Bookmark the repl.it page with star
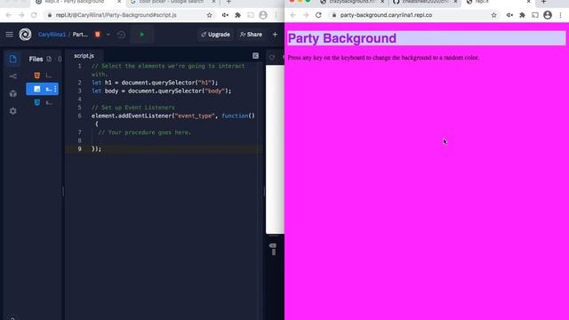Screen dimensions: 569x320 coord(210,15)
